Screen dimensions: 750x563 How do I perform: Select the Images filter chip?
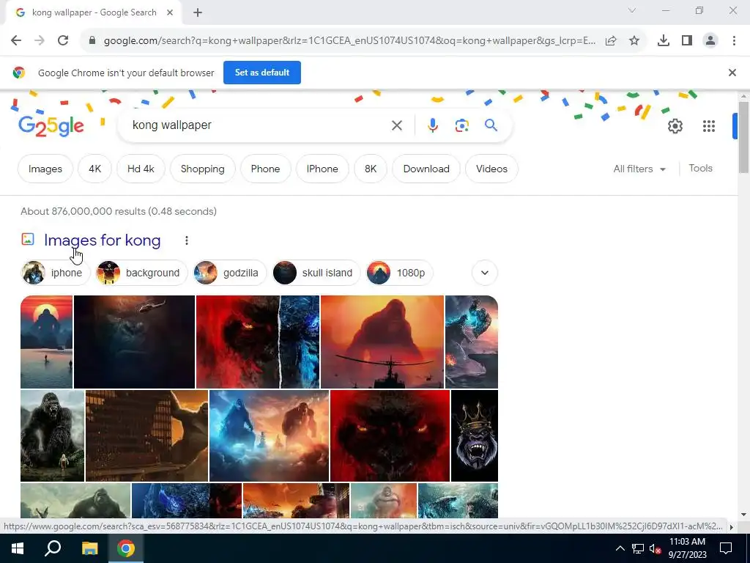45,169
